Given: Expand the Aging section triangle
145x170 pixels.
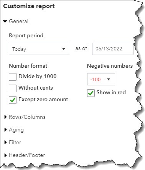Looking at the screenshot, I should (x=5, y=130).
